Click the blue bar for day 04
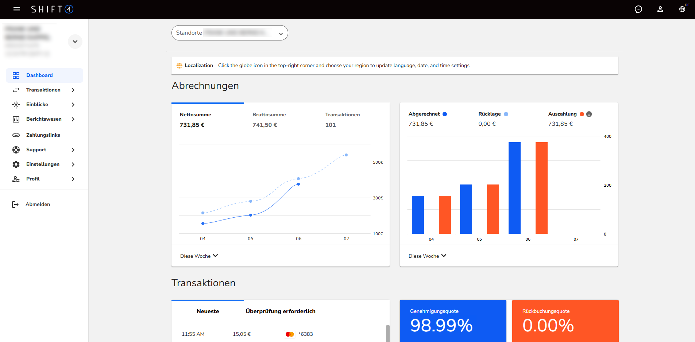The width and height of the screenshot is (695, 342). coord(418,215)
